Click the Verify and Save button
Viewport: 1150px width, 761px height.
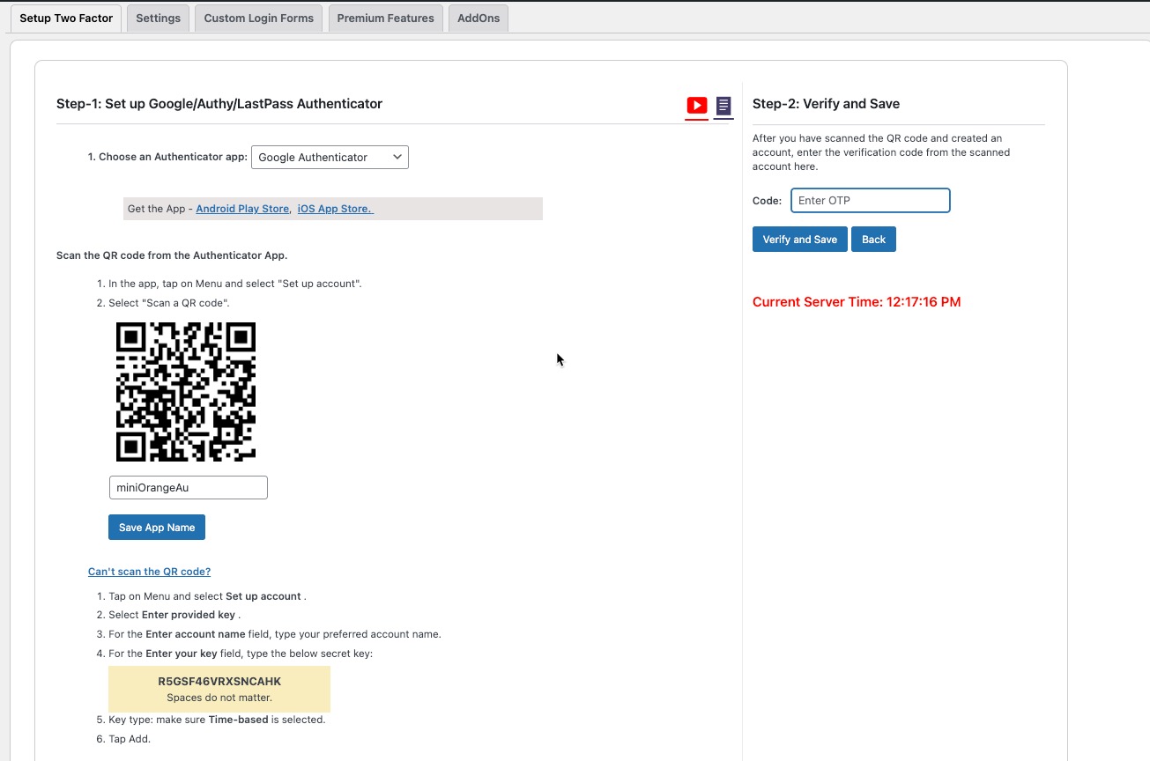(x=800, y=240)
